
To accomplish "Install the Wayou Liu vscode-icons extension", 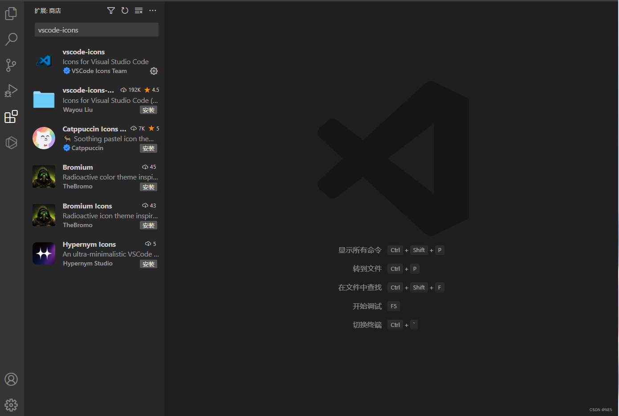I will (x=149, y=110).
